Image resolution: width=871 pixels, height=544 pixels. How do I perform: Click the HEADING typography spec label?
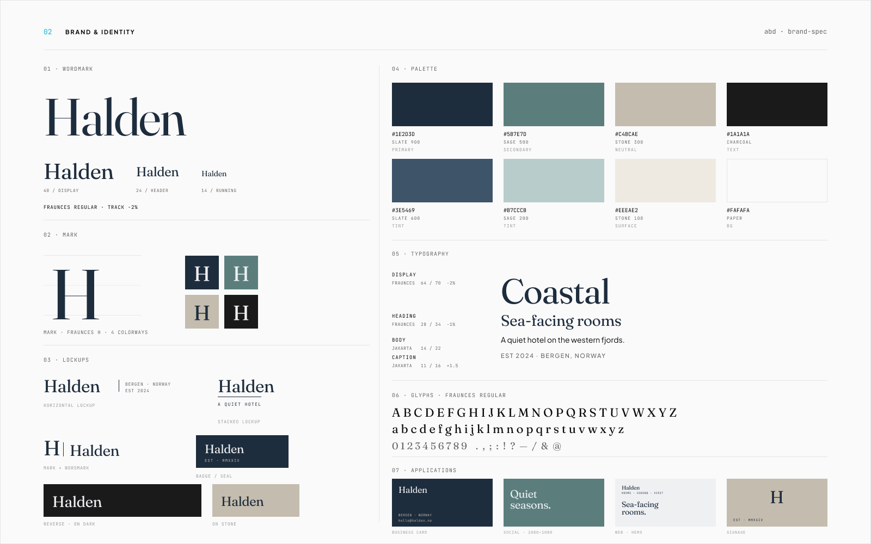coord(404,316)
